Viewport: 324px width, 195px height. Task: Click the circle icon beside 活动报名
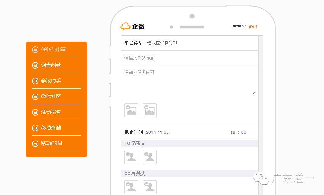tap(35, 112)
